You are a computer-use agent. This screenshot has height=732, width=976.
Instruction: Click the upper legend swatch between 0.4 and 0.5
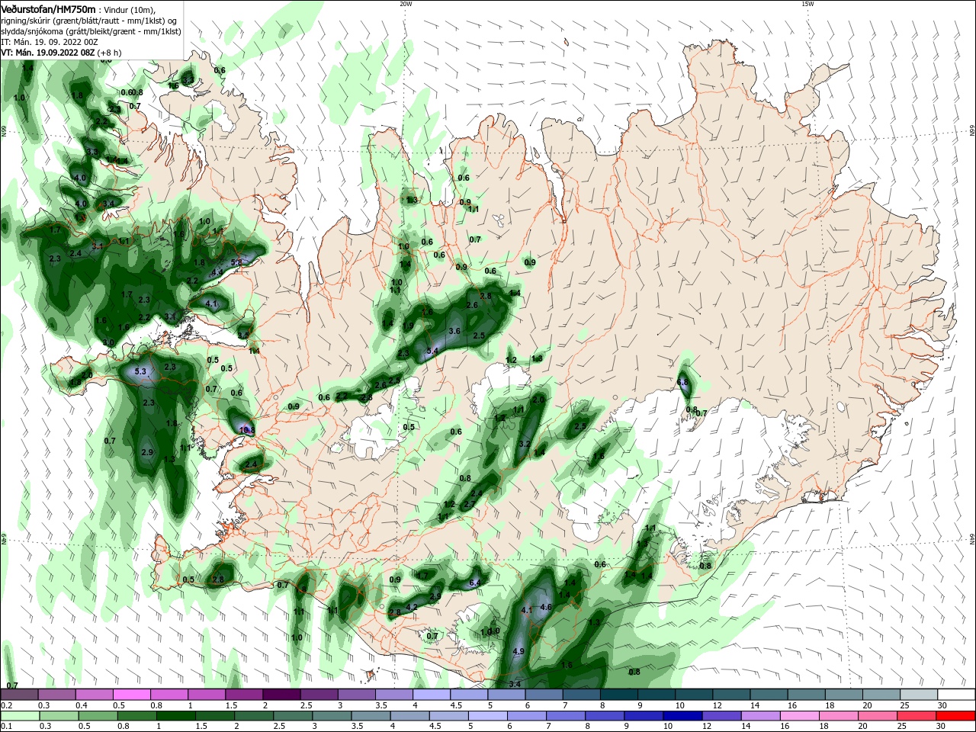point(94,695)
